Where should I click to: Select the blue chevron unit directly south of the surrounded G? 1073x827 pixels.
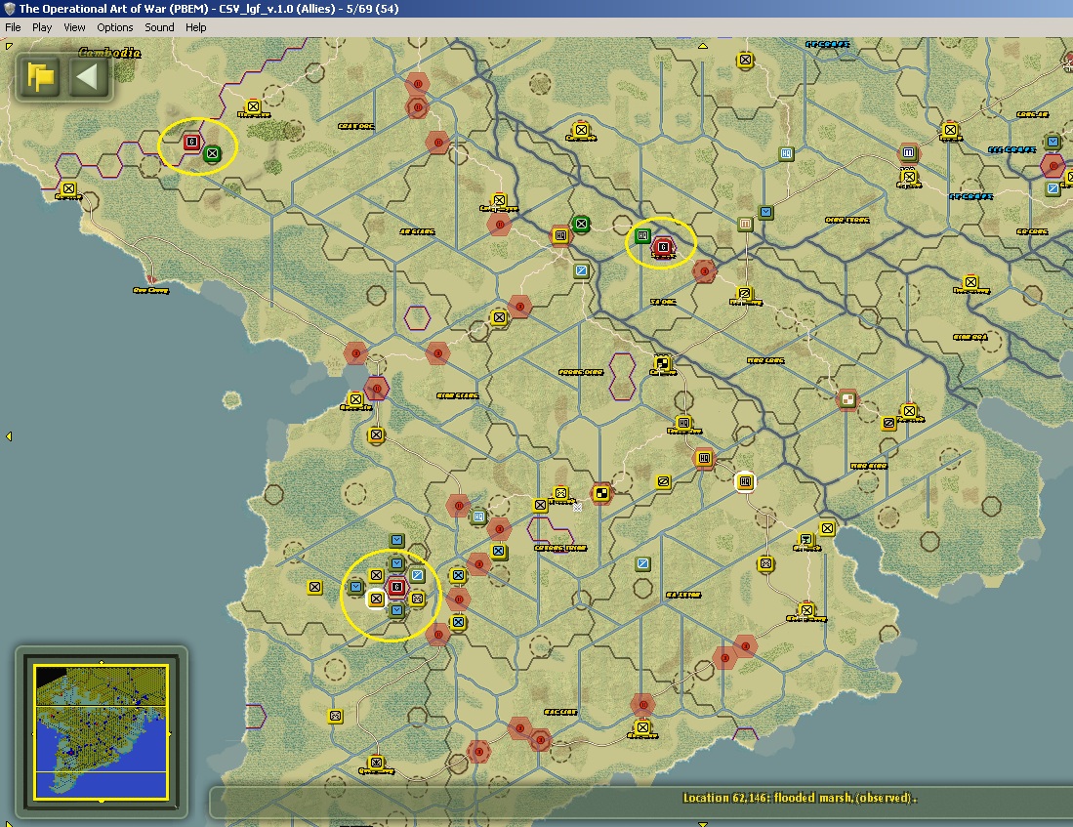[396, 610]
